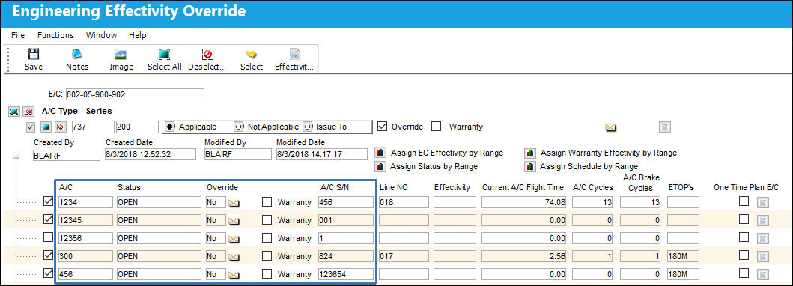
Task: Click Assign EC Effectivity by Range icon
Action: coord(380,153)
